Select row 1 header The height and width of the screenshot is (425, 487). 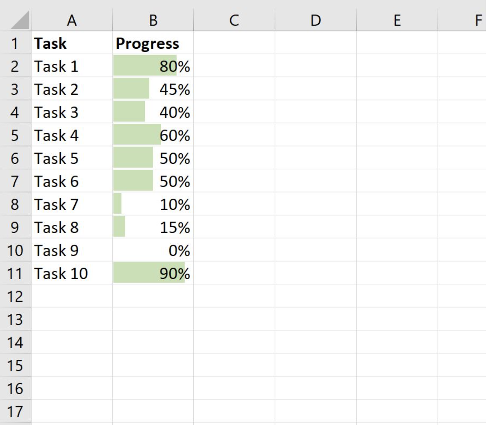pyautogui.click(x=15, y=43)
